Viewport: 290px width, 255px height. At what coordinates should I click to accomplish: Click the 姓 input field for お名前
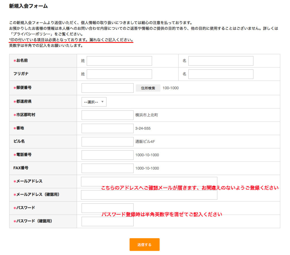tap(119, 61)
